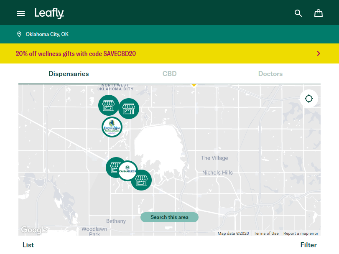
Task: Click the storefront marker near Bethany
Action: pos(115,167)
